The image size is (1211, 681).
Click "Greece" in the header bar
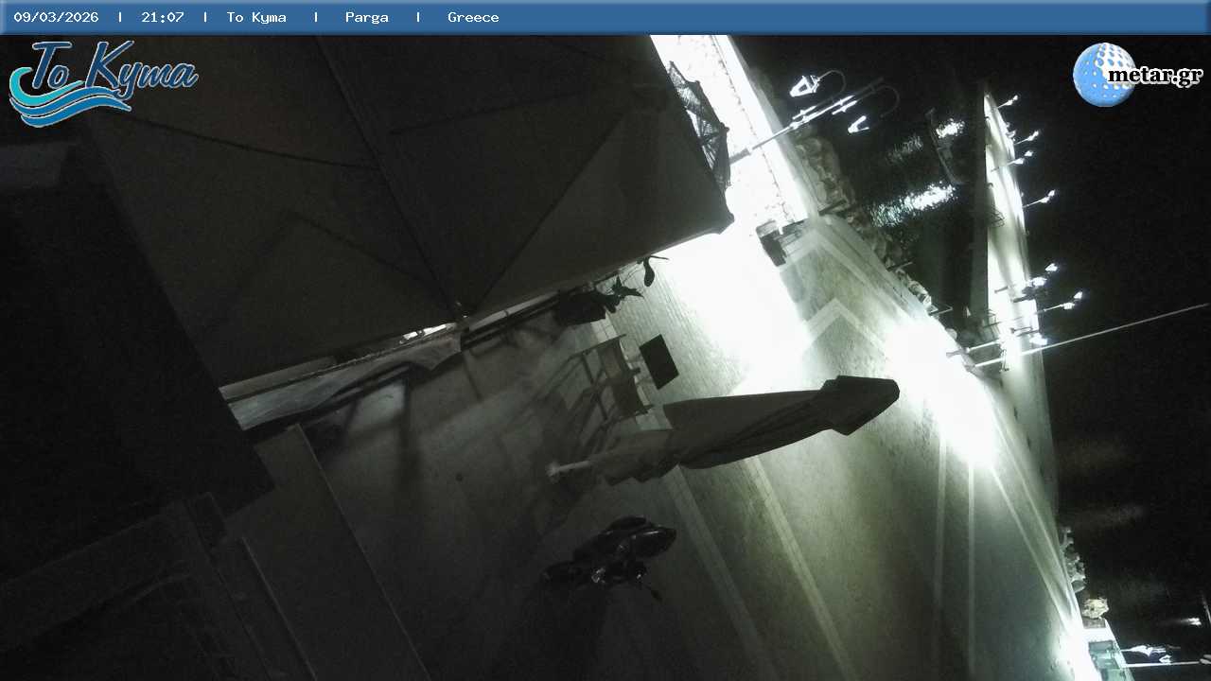click(x=473, y=17)
